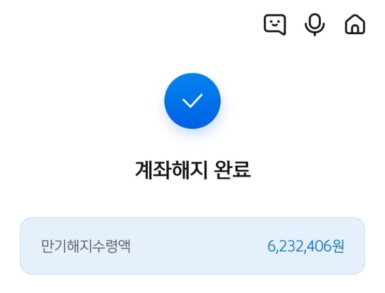Start a chat with the smiley assistant

(275, 24)
